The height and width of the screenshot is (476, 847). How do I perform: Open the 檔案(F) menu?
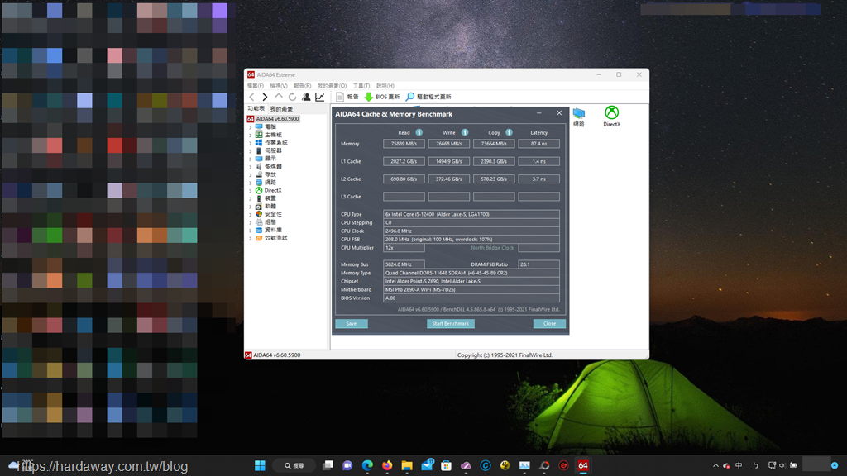coord(256,86)
